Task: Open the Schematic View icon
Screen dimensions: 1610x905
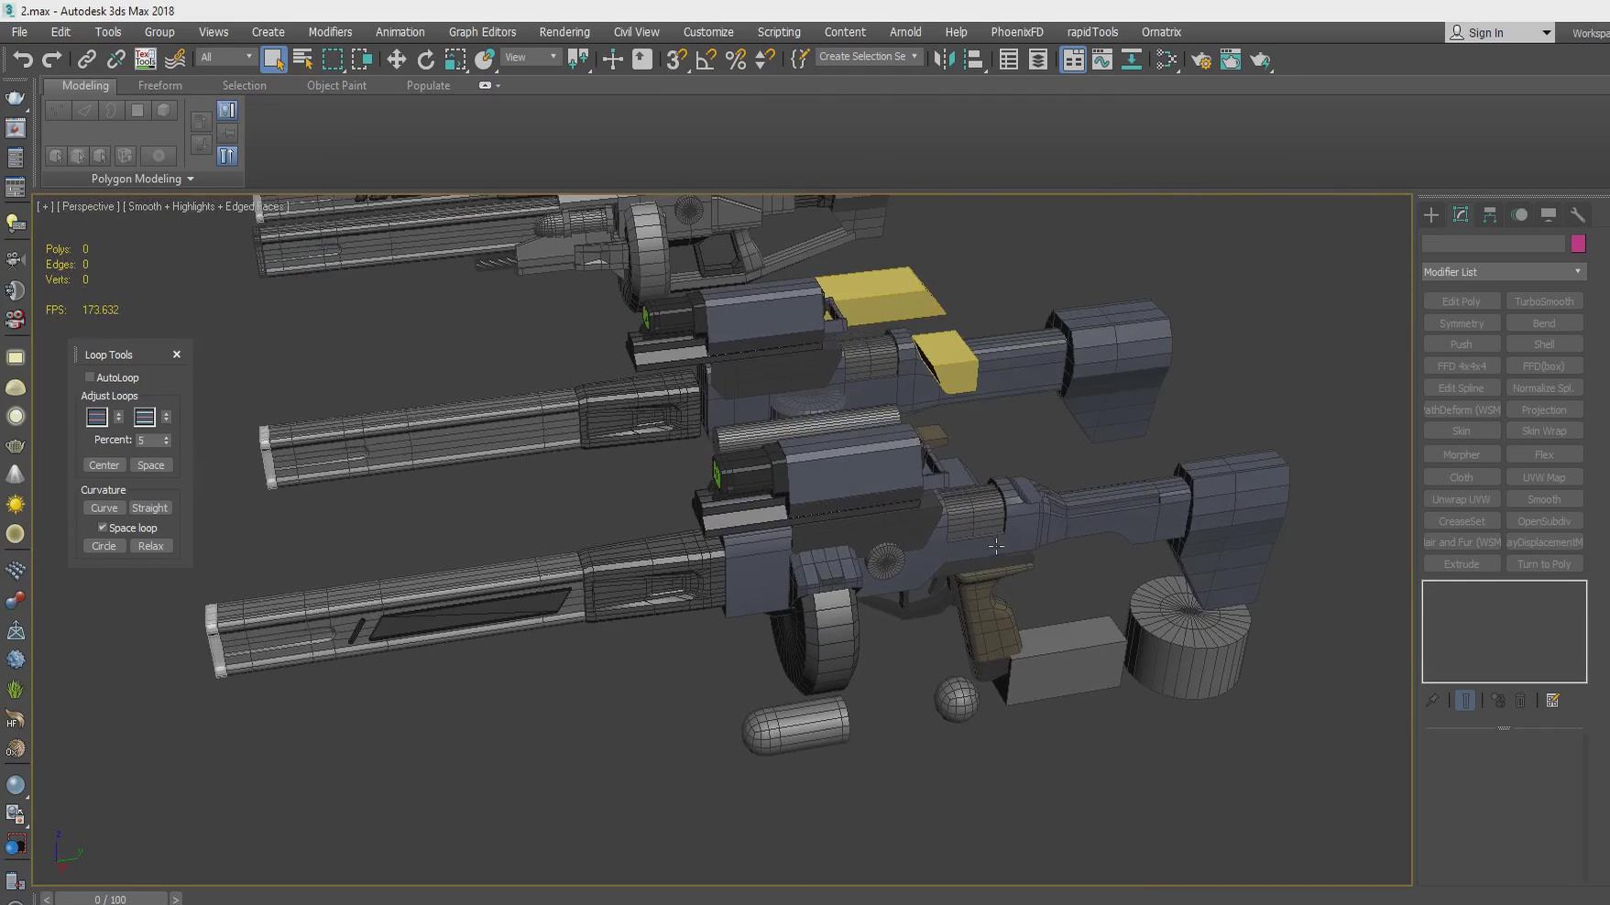Action: 1132,60
